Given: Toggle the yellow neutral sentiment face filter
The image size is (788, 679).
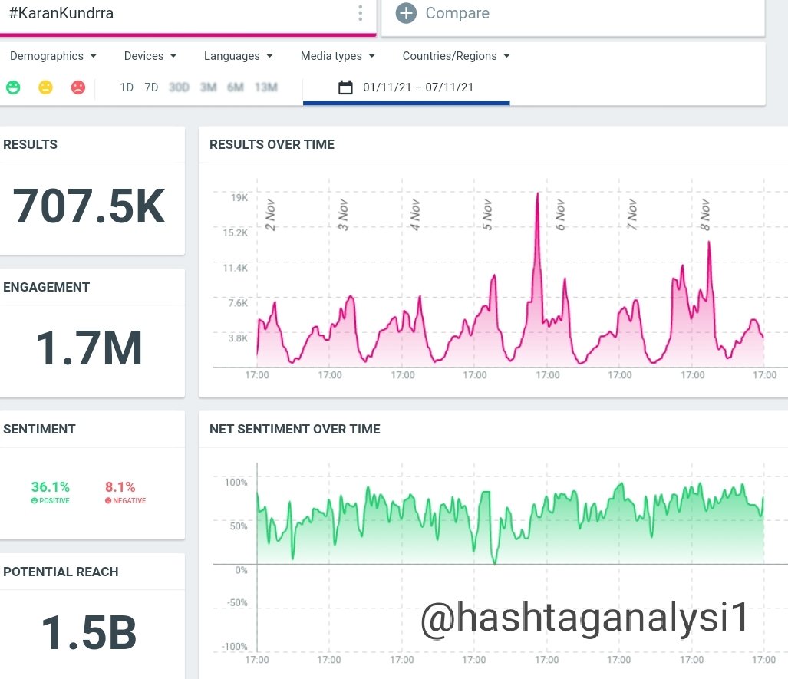Looking at the screenshot, I should click(x=46, y=87).
